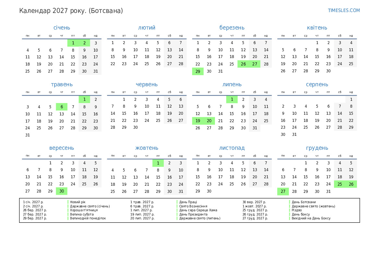Click highlighted March 27 in березень
Image resolution: width=379 pixels, height=268 pixels.
(x=255, y=64)
